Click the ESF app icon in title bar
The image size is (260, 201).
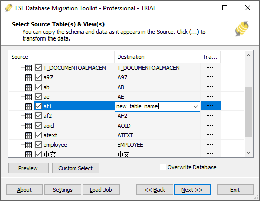click(9, 8)
